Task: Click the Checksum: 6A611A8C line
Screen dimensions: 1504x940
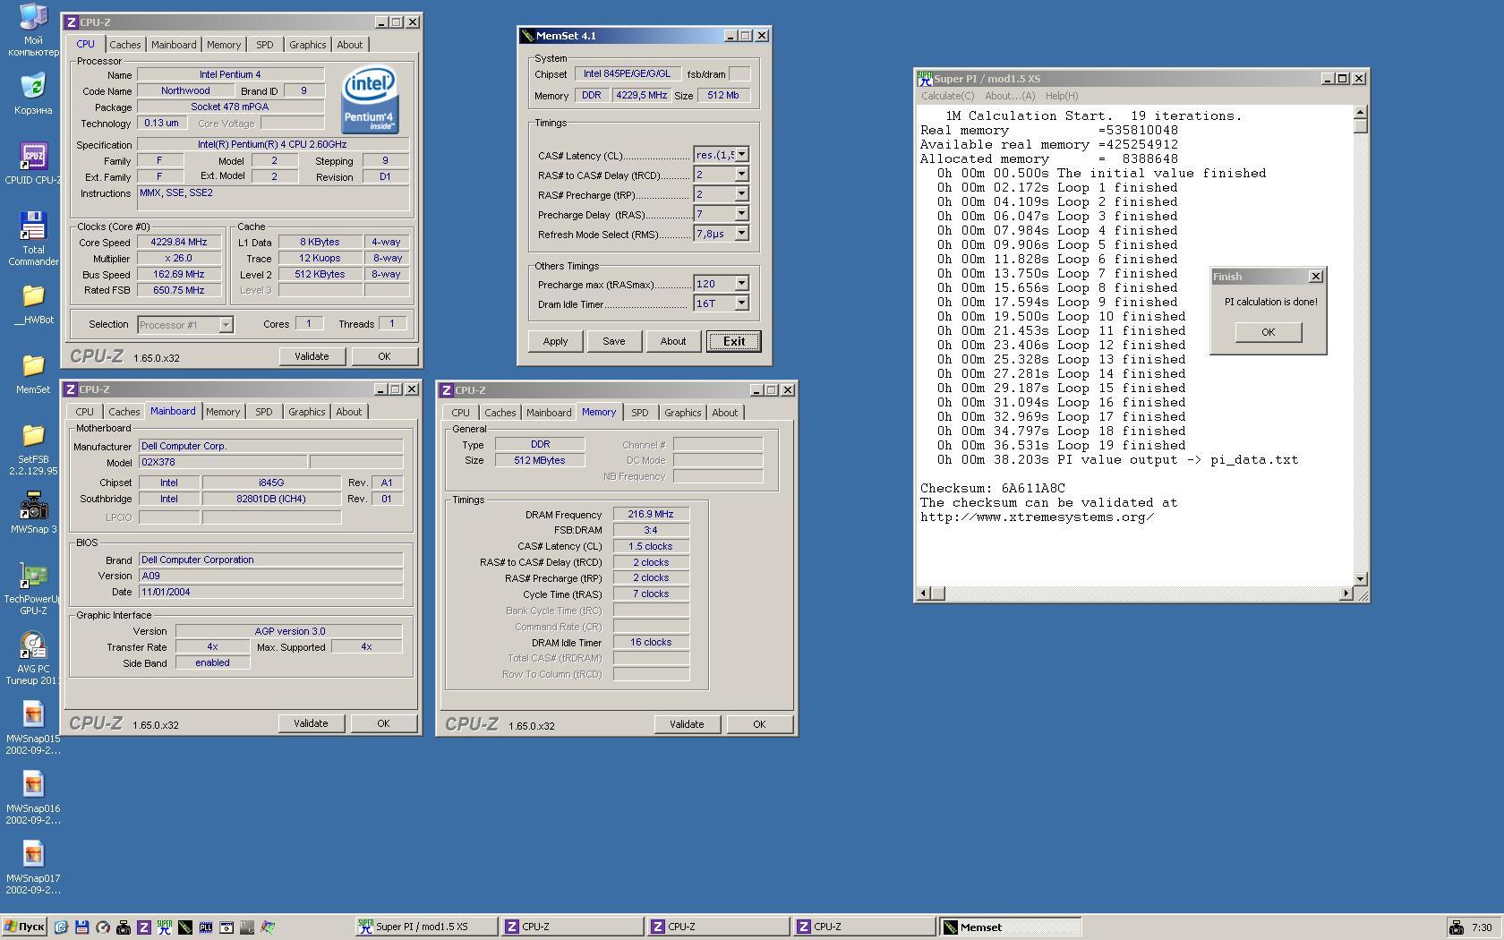Action: coord(993,489)
